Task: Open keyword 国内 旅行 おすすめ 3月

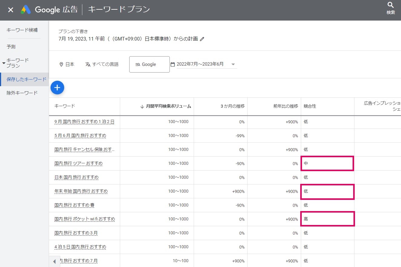Action: (x=76, y=233)
